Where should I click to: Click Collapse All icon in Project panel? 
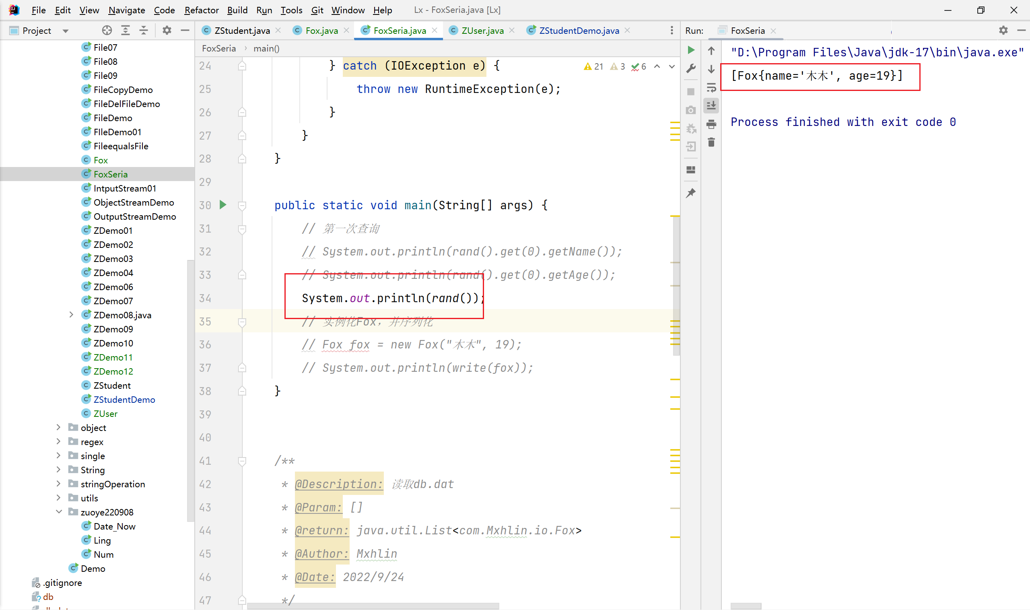point(144,31)
